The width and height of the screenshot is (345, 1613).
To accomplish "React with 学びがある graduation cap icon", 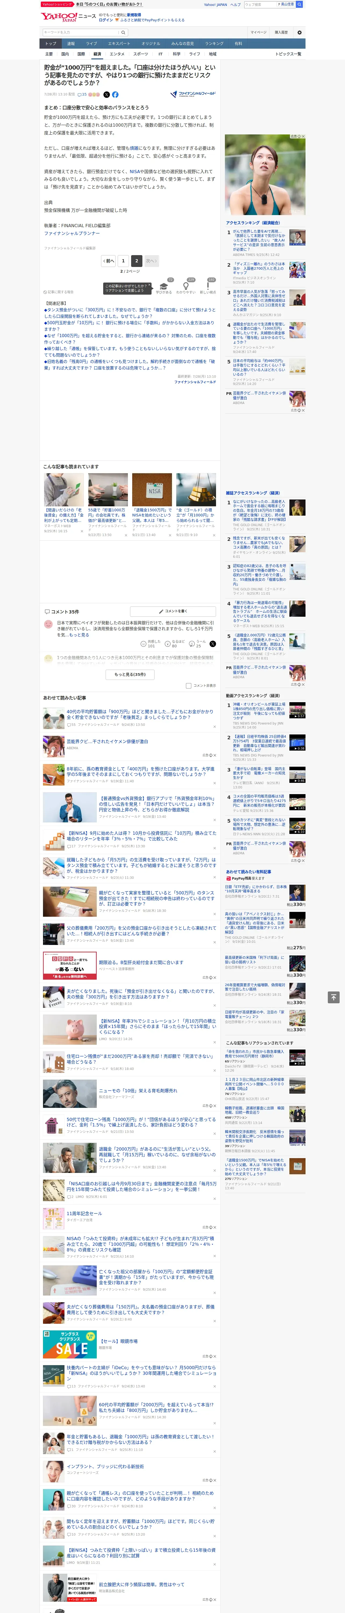I will pos(164,286).
